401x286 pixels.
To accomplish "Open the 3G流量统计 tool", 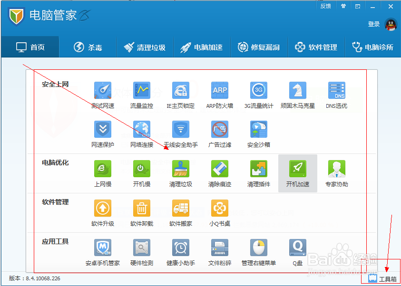I will point(259,95).
